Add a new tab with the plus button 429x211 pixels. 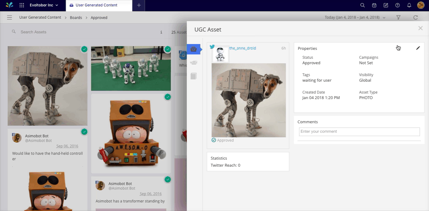click(x=139, y=6)
